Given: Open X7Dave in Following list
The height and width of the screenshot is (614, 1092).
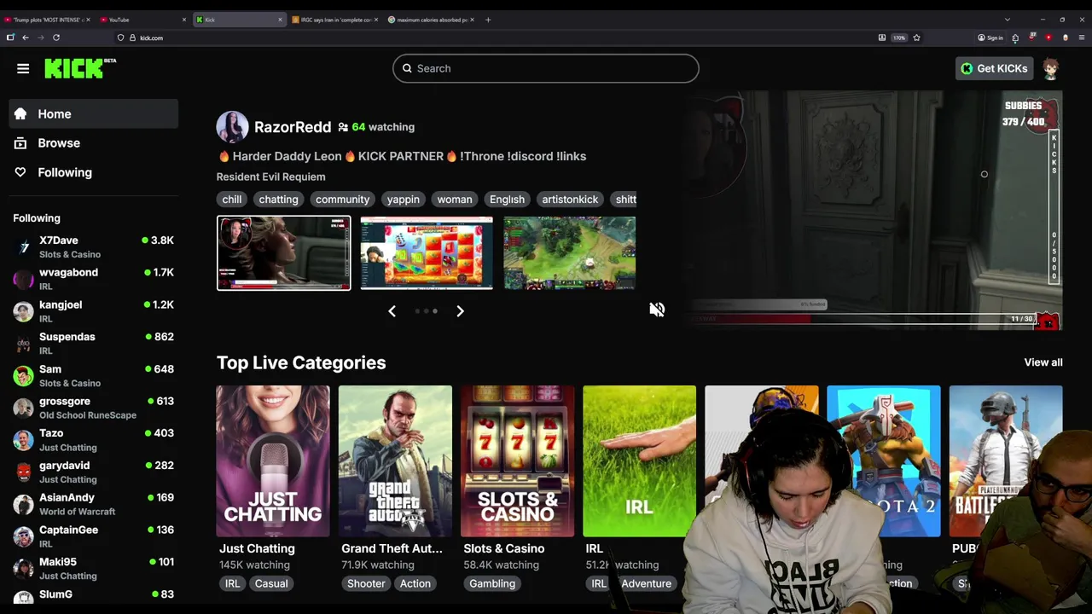Looking at the screenshot, I should click(x=94, y=247).
